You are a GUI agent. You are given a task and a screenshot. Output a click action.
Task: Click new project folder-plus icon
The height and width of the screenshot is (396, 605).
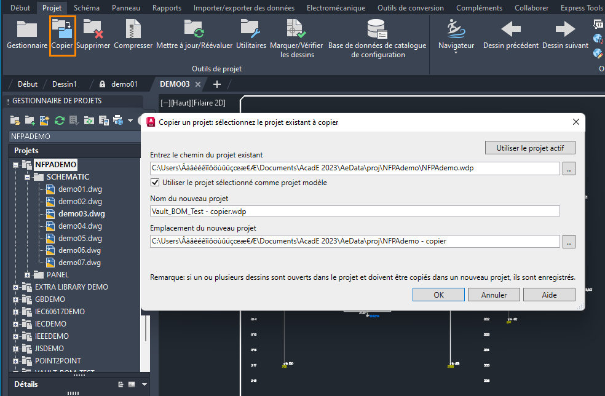click(30, 121)
